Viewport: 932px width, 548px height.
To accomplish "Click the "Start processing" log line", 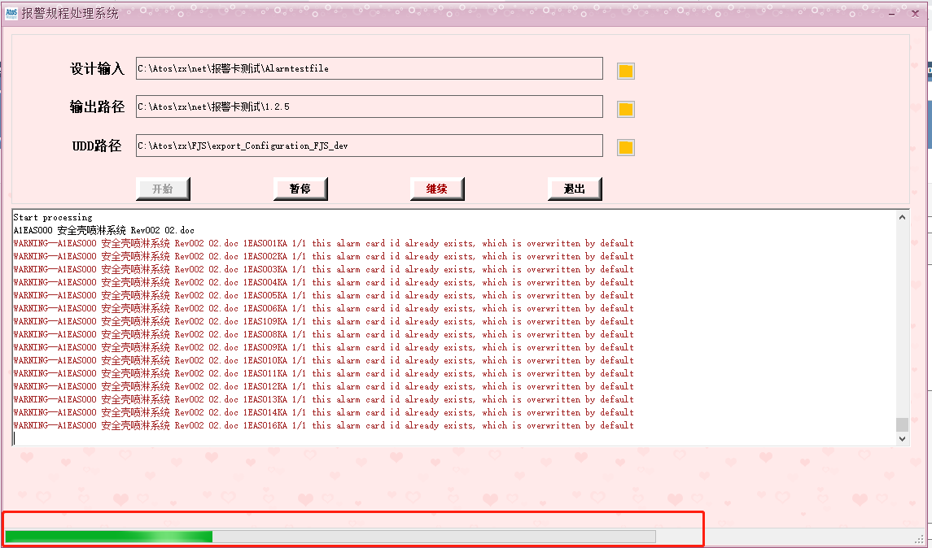I will 53,218.
